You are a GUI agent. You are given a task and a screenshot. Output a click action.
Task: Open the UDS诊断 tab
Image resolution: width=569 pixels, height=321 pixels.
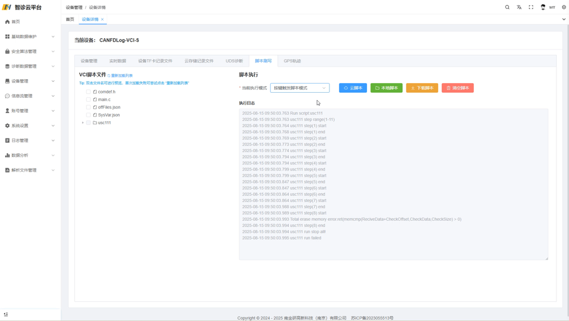[234, 61]
